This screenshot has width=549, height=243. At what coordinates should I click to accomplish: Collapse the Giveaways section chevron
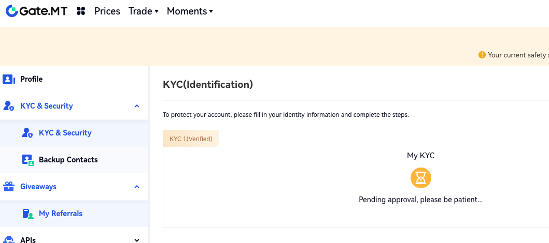point(137,187)
